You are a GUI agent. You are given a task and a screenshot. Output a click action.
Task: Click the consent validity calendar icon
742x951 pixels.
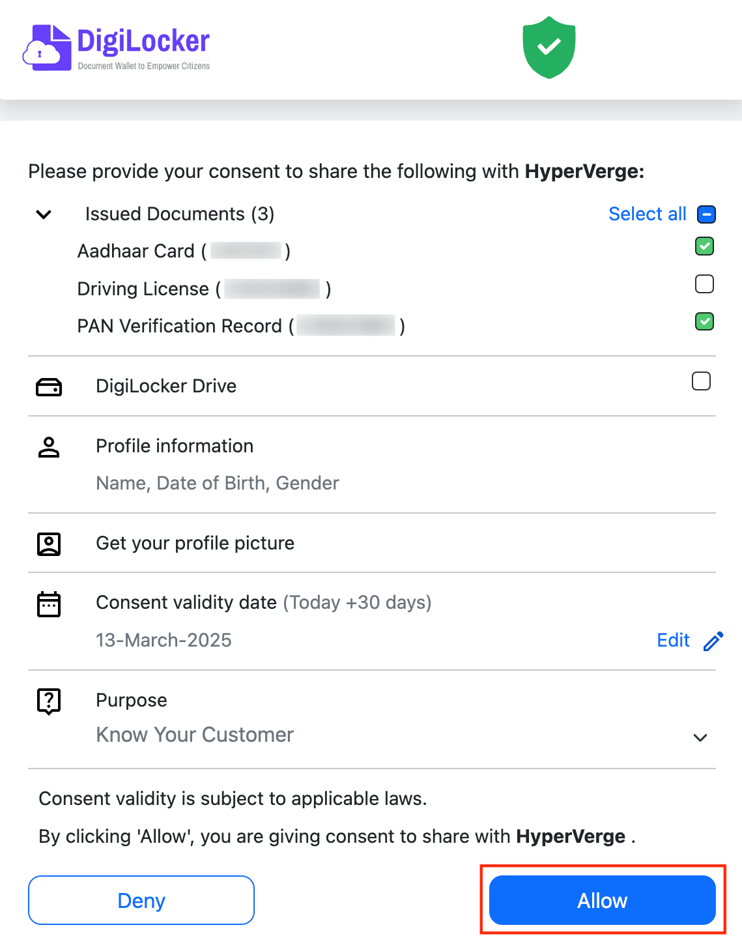point(49,604)
